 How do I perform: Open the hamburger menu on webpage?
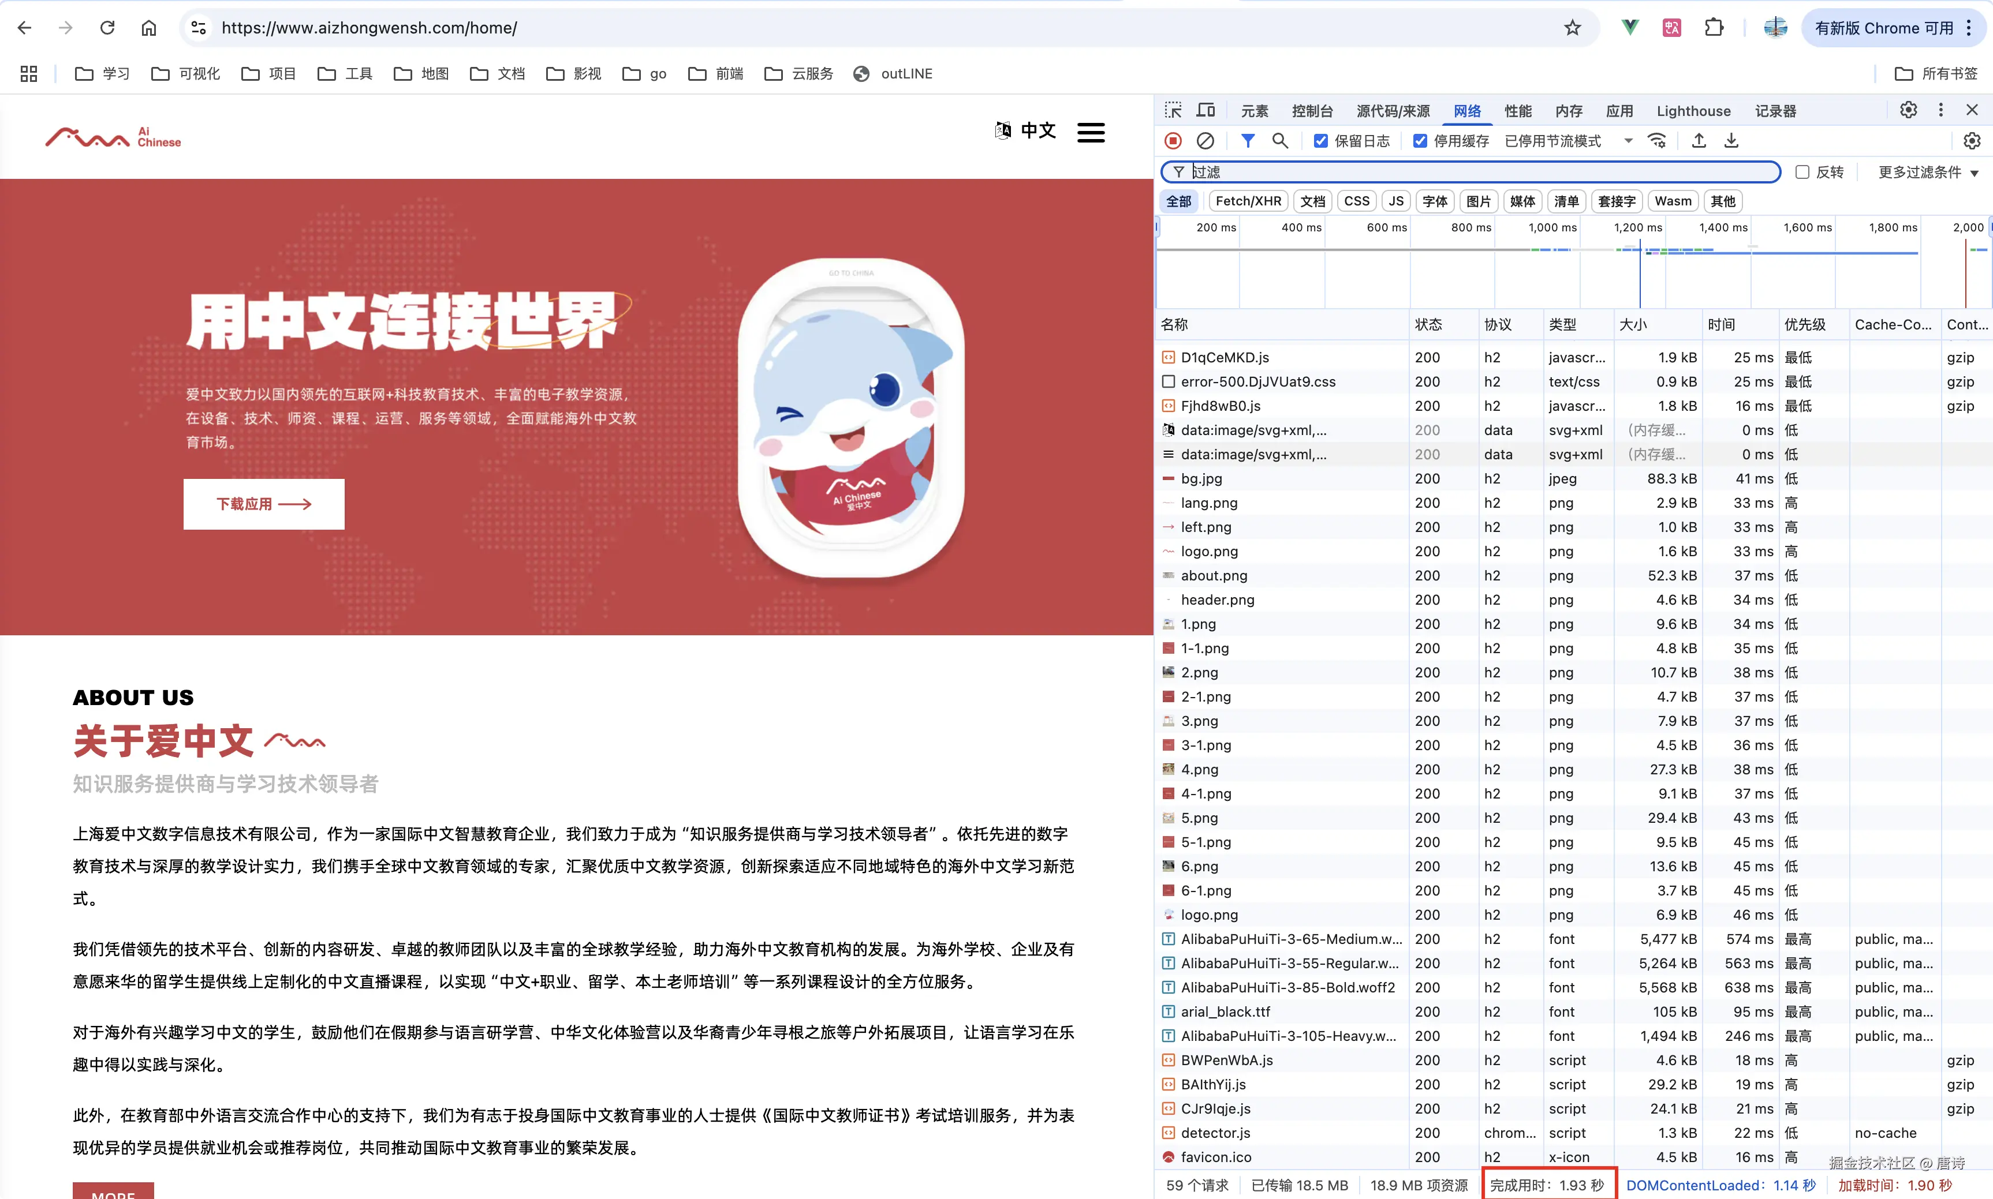(1090, 132)
